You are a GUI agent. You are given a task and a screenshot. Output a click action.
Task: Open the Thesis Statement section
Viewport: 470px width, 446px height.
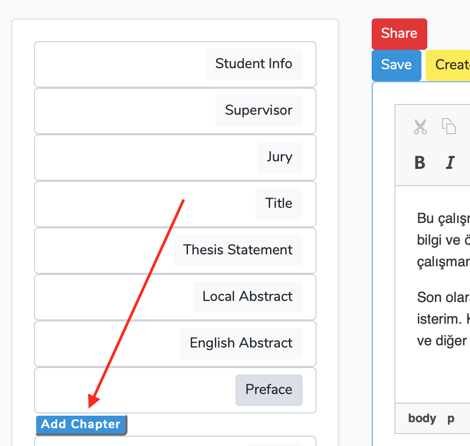(237, 250)
